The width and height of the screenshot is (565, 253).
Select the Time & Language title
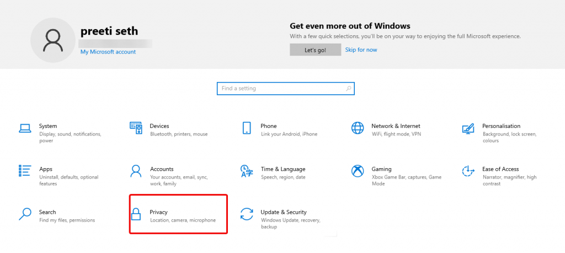pyautogui.click(x=283, y=169)
